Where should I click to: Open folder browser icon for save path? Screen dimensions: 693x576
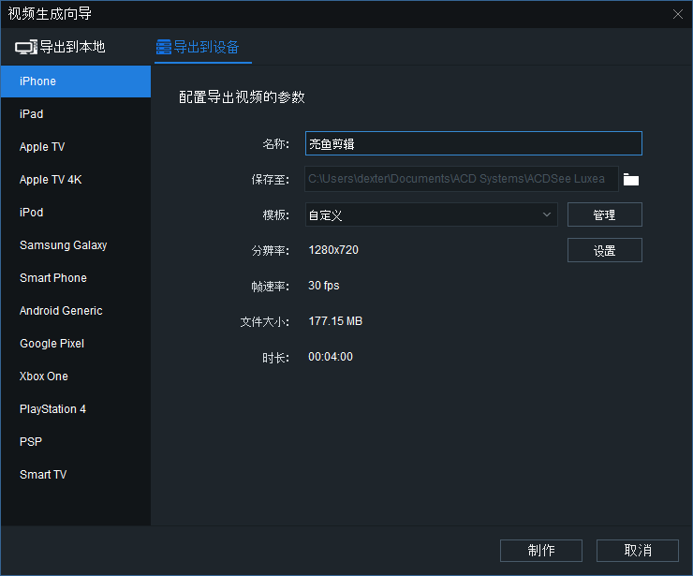(630, 180)
